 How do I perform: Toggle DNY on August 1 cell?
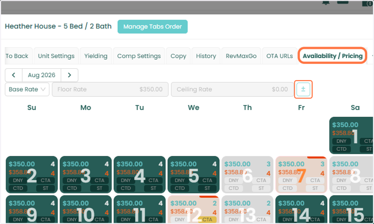(342, 141)
